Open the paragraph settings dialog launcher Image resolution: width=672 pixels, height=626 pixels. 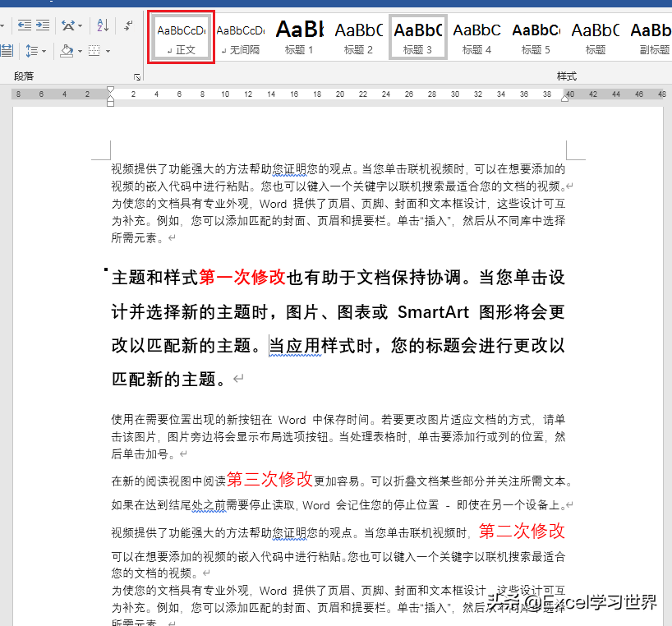[x=136, y=77]
